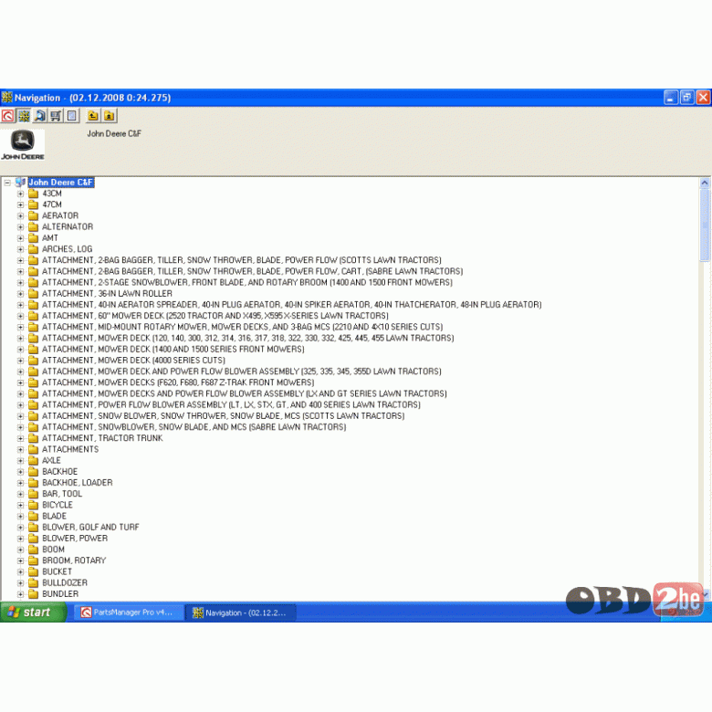
Task: Select the John Deere C&F root item
Action: (61, 183)
